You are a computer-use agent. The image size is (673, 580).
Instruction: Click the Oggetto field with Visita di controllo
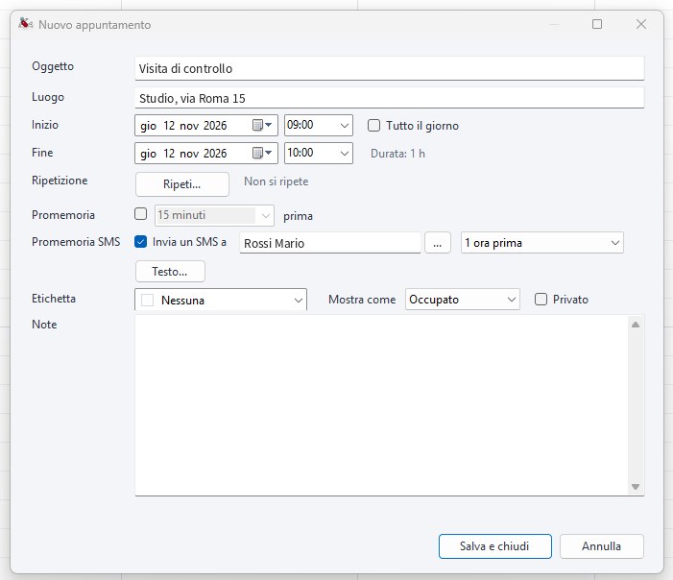click(x=389, y=68)
